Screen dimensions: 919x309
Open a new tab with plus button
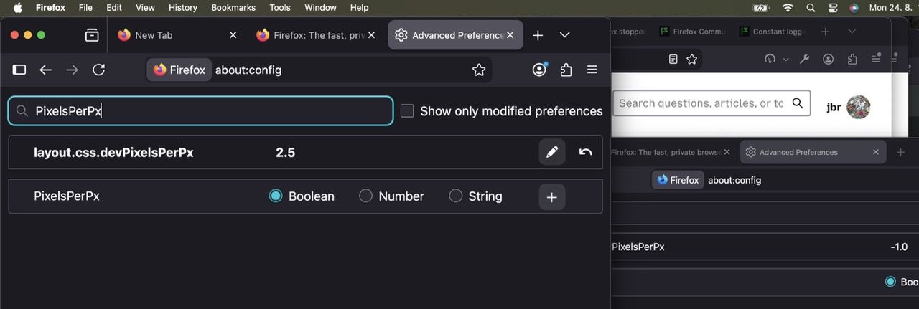(538, 35)
